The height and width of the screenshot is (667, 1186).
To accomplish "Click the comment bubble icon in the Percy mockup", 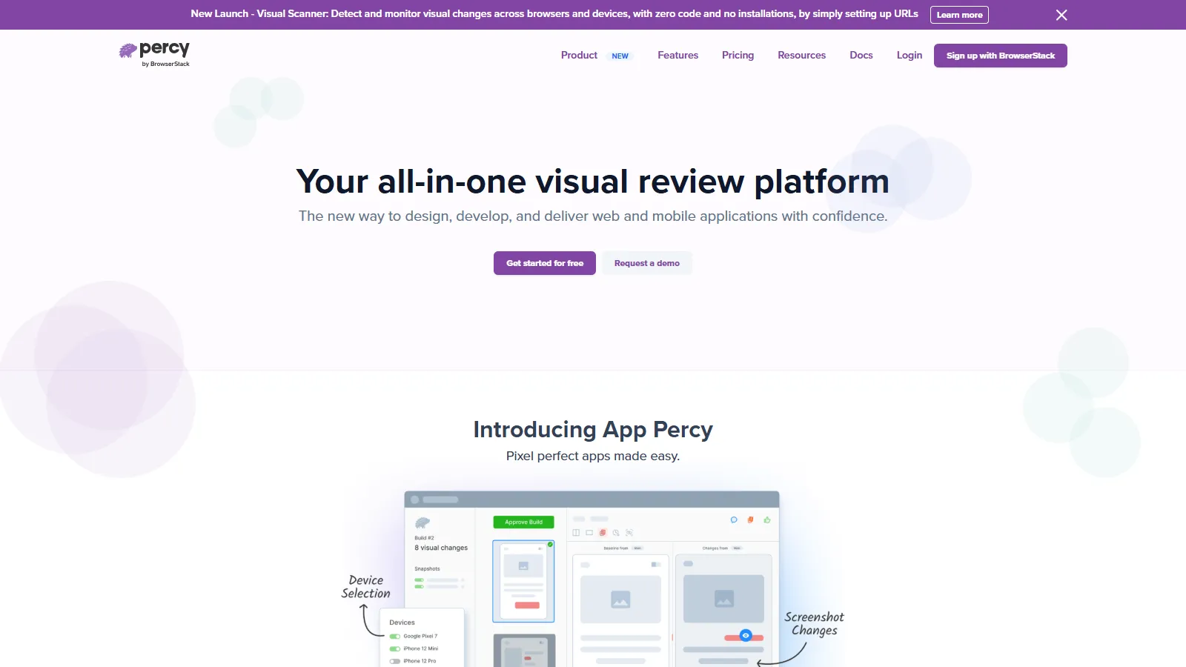I will [733, 520].
